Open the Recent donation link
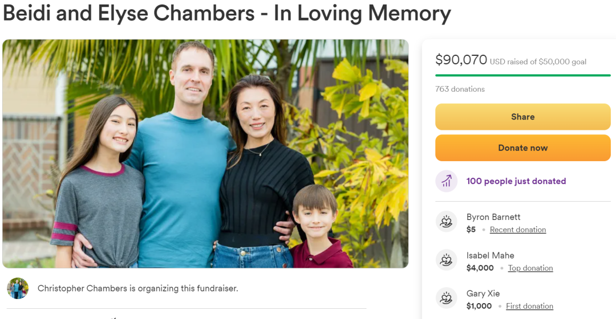 pos(518,230)
